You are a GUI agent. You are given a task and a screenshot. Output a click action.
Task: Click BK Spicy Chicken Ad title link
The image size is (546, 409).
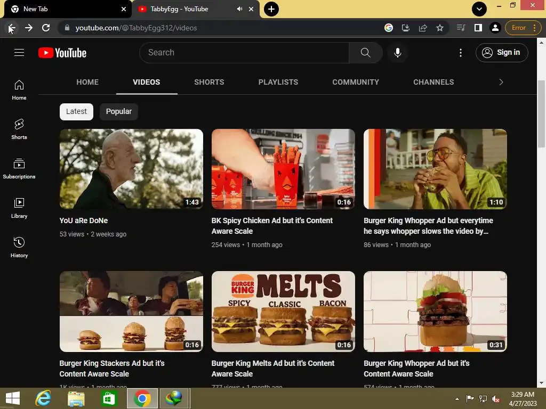(x=272, y=226)
